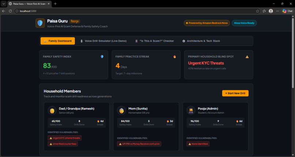Viewport: 295px width, 157px height.
Task: Click the UPI PIN vs Money Receive confusion tag
Action: 139,144
